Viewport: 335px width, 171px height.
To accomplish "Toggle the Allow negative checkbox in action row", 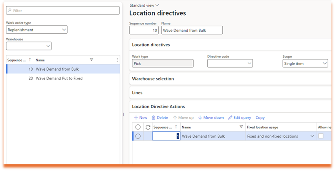I will pyautogui.click(x=321, y=136).
